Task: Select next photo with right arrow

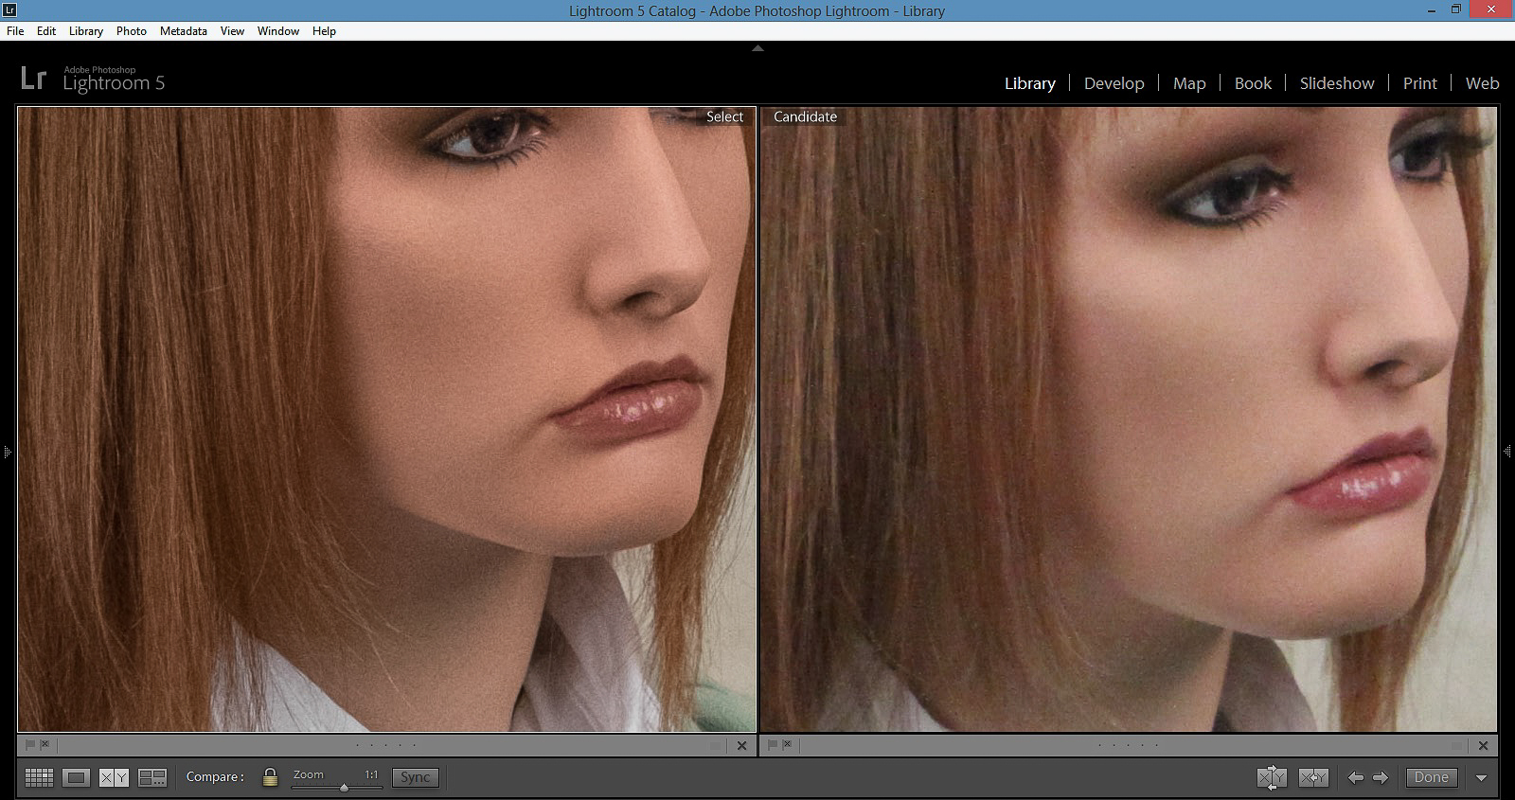Action: [x=1381, y=777]
